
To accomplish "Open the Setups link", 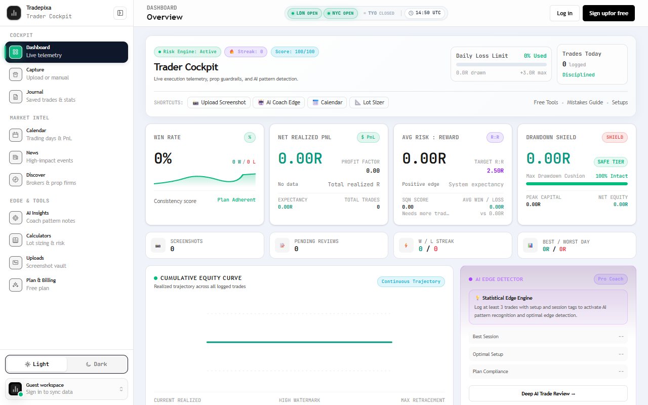I will tap(620, 102).
